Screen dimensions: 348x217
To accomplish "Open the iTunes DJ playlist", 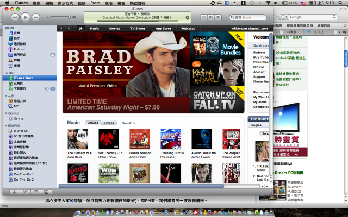I will point(18,131).
